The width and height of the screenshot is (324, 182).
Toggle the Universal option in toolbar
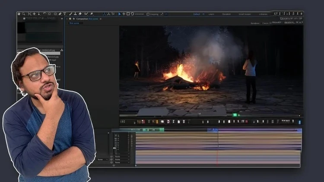(139, 14)
